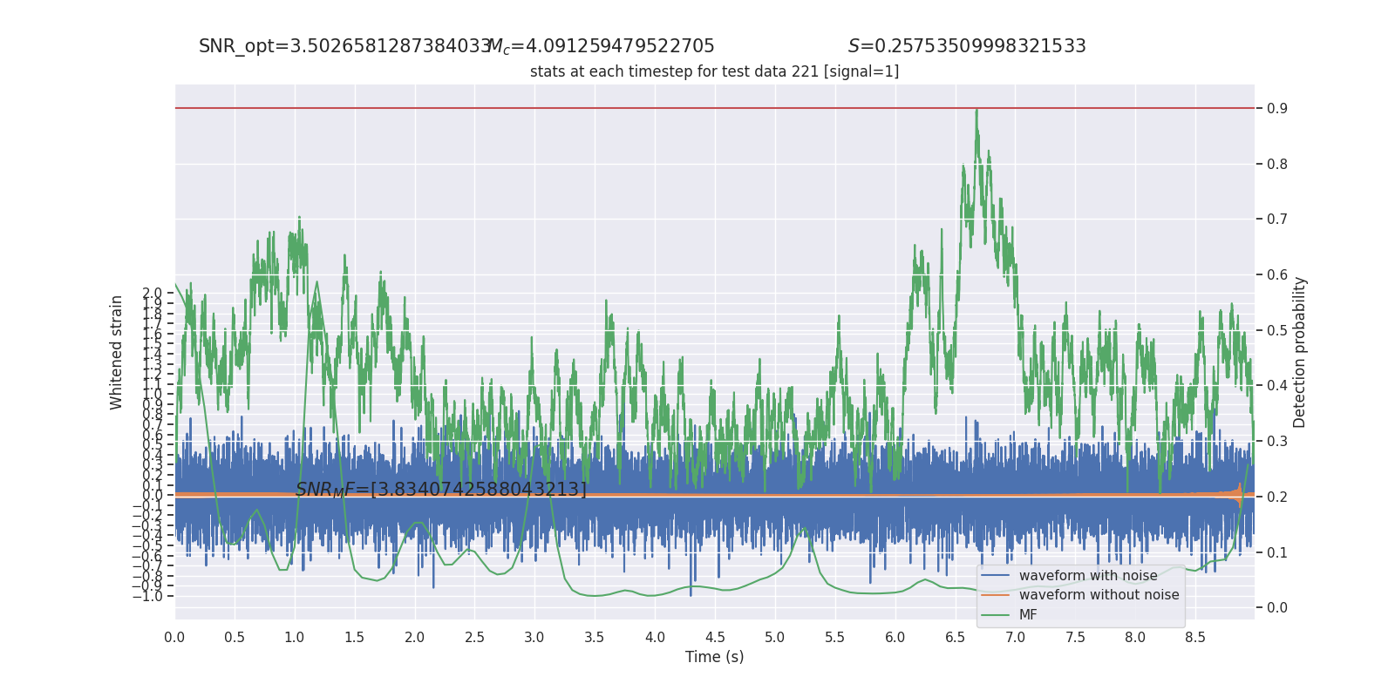Click the 'Detection probability' right axis label

[x=1299, y=352]
